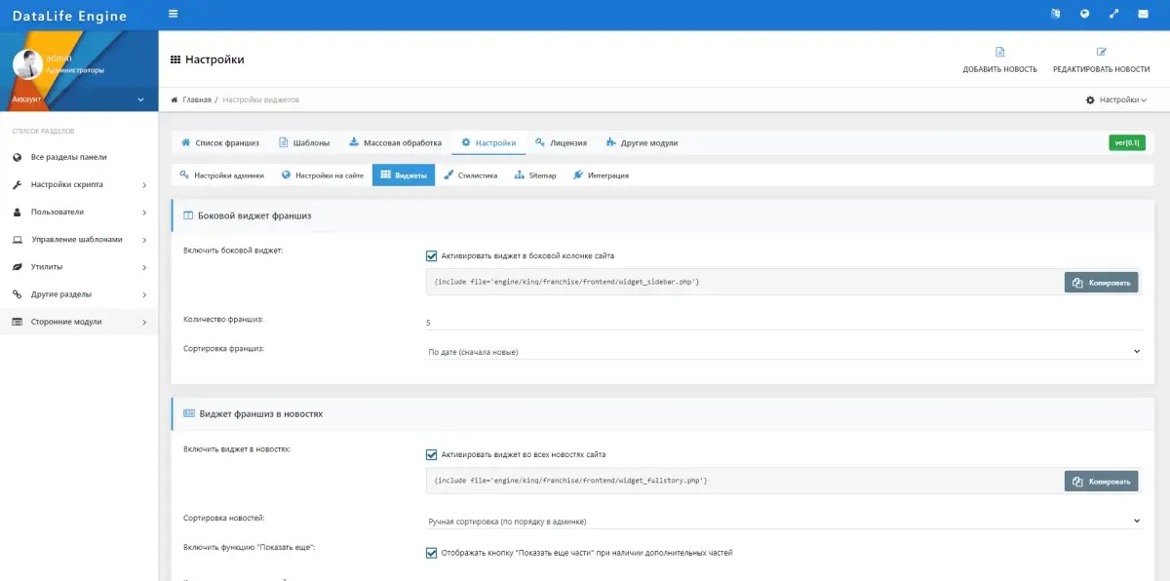Image resolution: width=1170 pixels, height=581 pixels.
Task: Go to Главная breadcrumb link
Action: point(196,99)
